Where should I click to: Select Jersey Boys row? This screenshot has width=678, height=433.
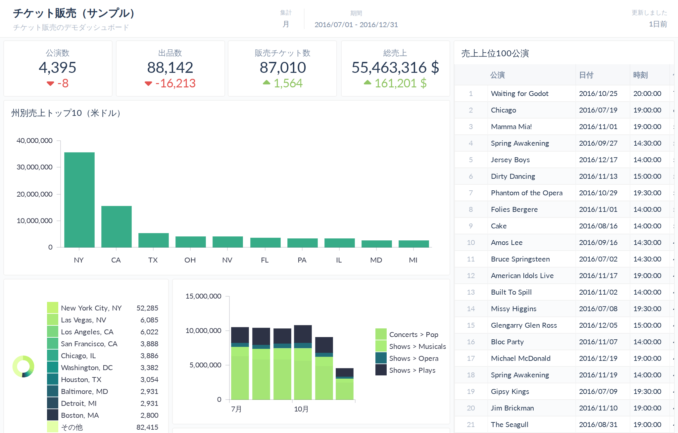564,160
